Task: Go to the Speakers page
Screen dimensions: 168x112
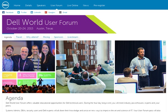Action: 41,5
